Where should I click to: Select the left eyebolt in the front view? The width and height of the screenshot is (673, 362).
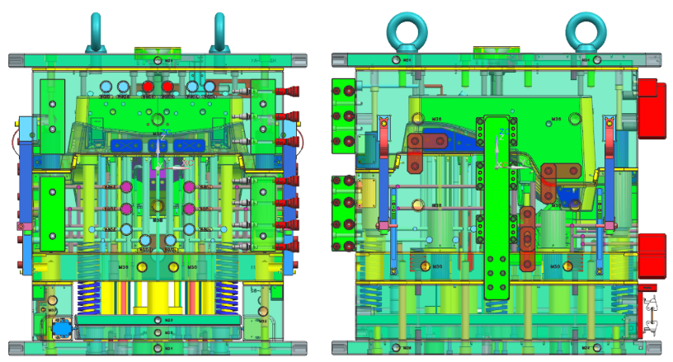96,33
